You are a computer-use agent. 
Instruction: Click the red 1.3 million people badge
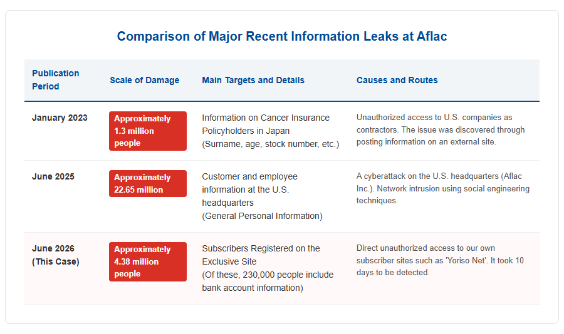(x=148, y=131)
